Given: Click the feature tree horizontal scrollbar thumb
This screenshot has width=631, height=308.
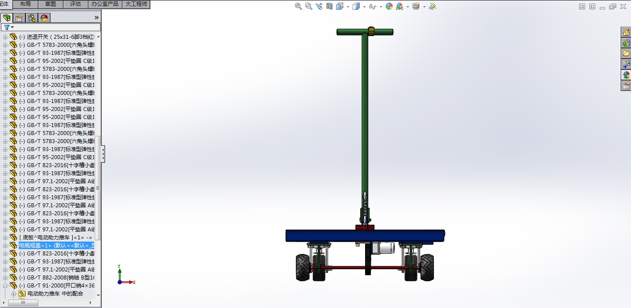Looking at the screenshot, I should pos(23,303).
